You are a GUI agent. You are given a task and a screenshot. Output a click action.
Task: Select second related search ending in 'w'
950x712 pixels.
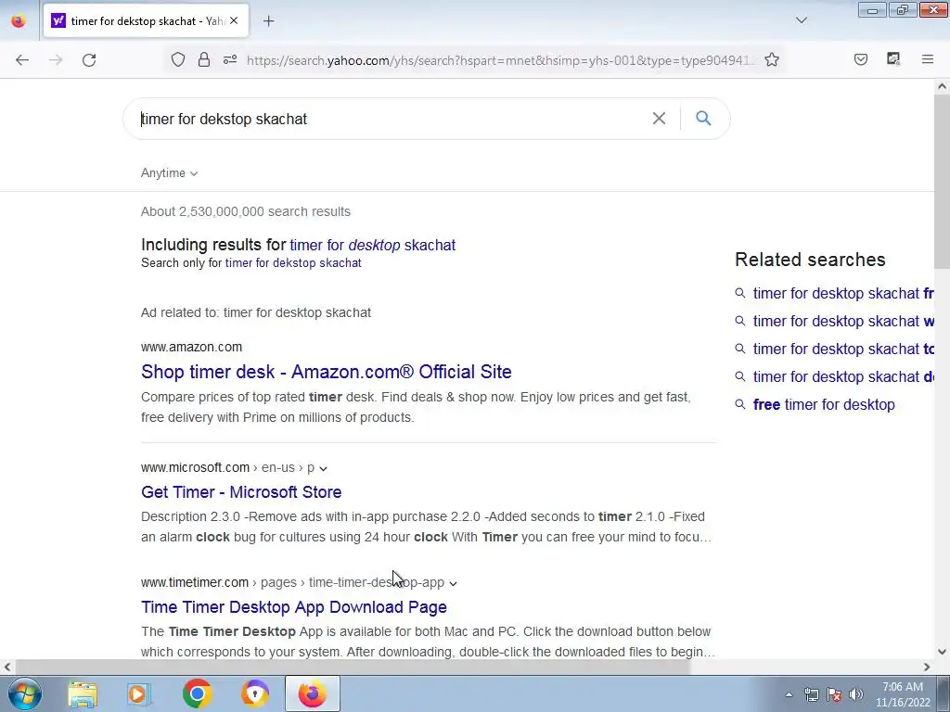[843, 322]
